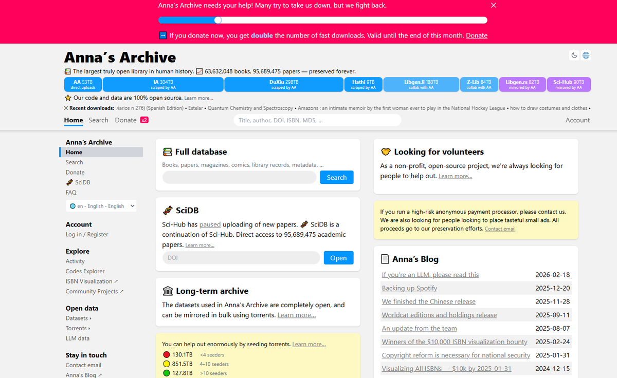Open the Search tab in top nav
Screen dimensions: 617x378
point(98,120)
